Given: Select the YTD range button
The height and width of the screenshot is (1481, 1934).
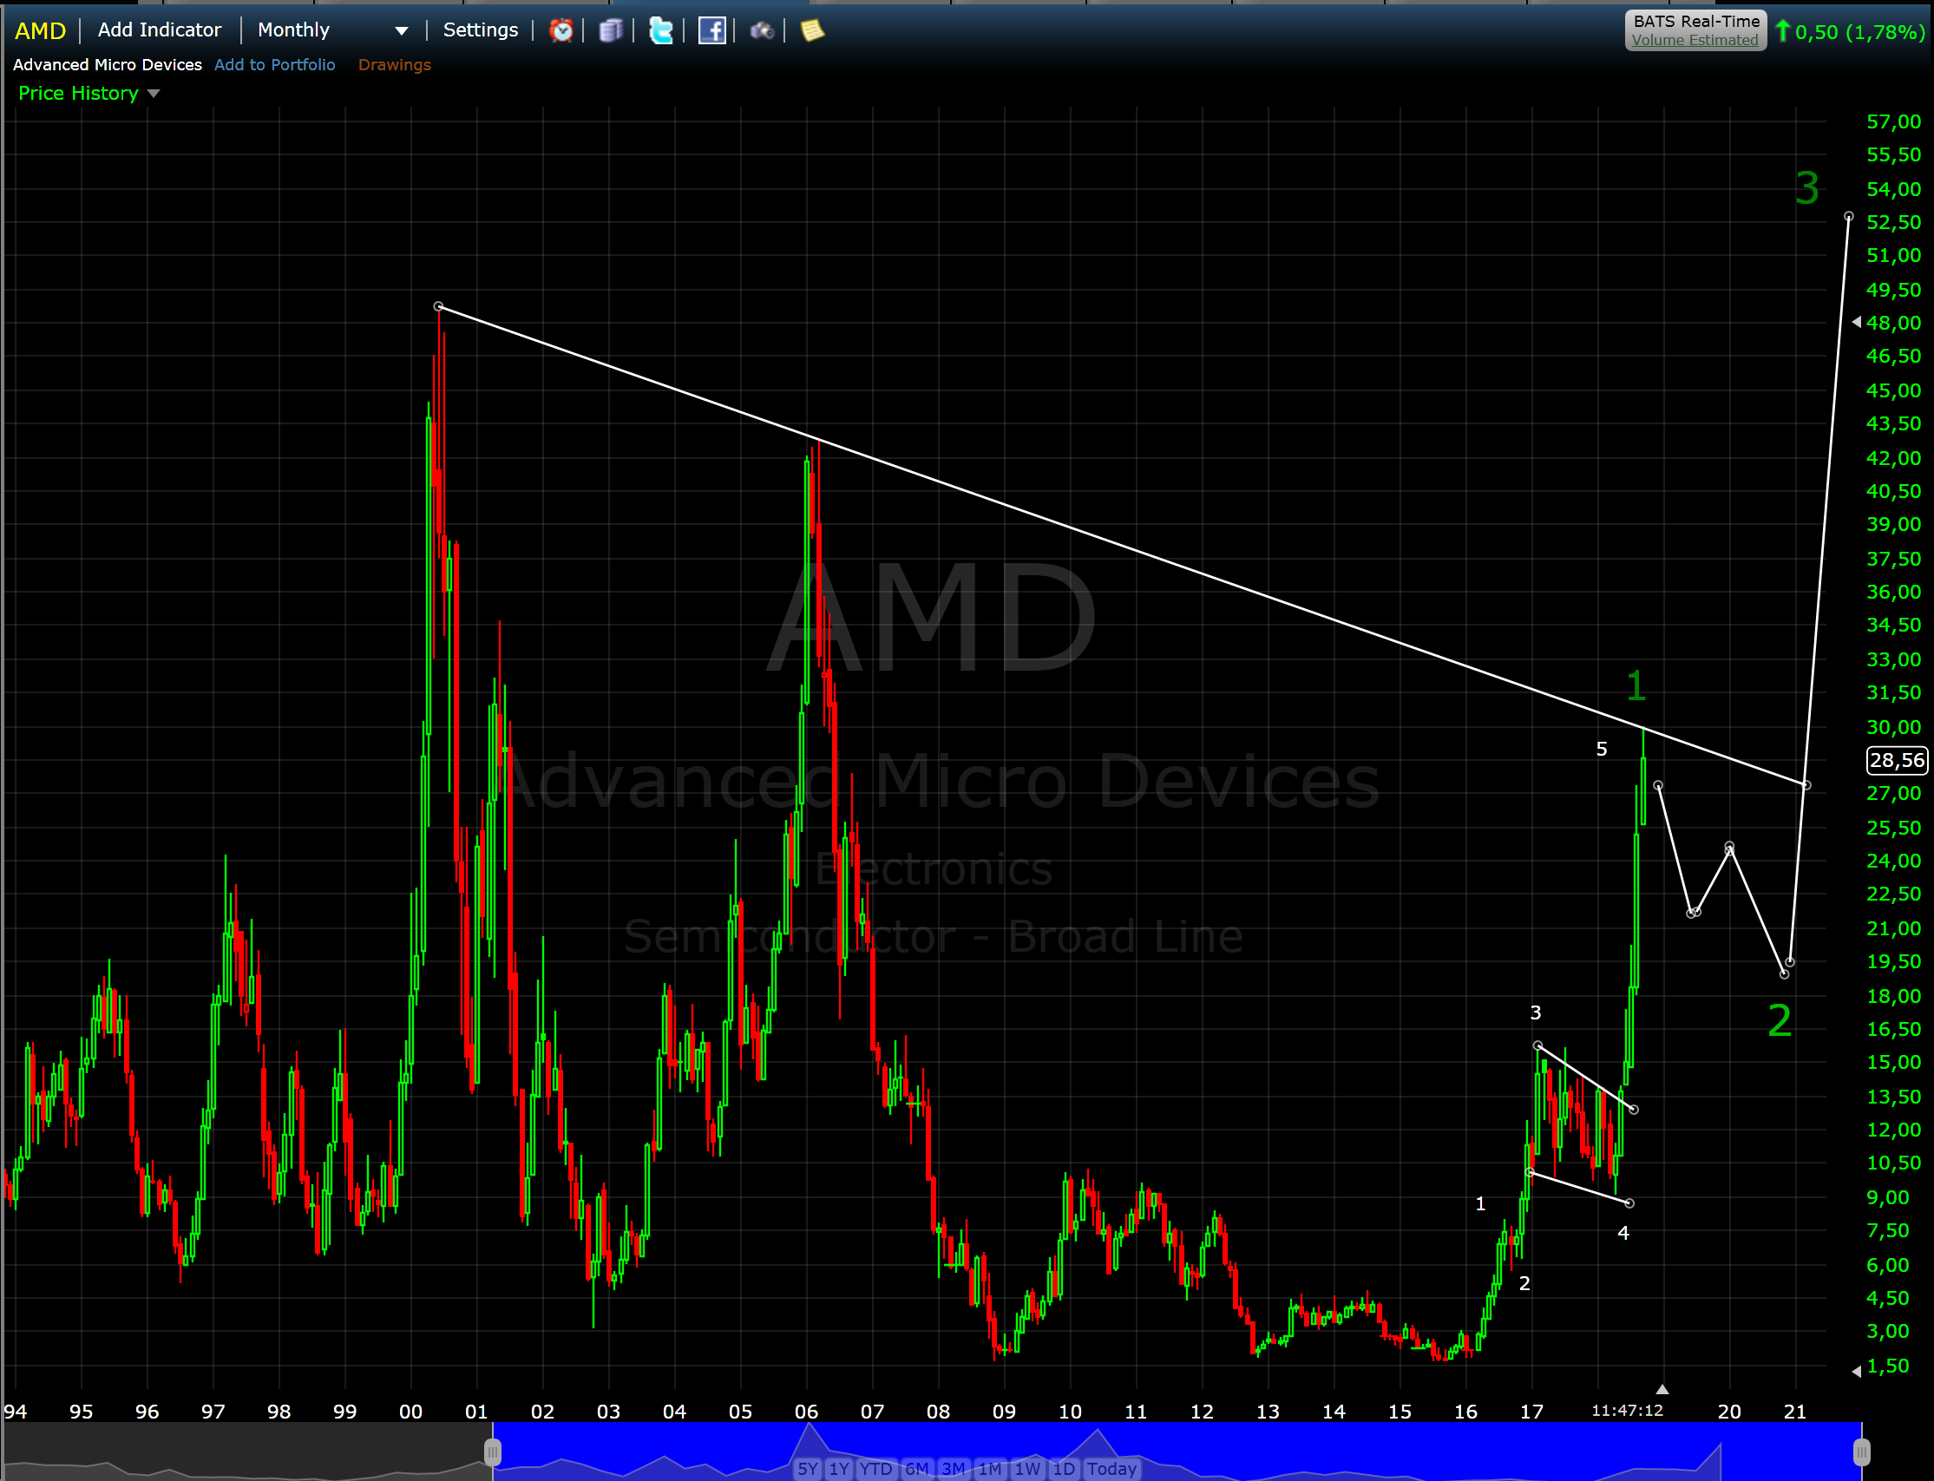Looking at the screenshot, I should [876, 1469].
